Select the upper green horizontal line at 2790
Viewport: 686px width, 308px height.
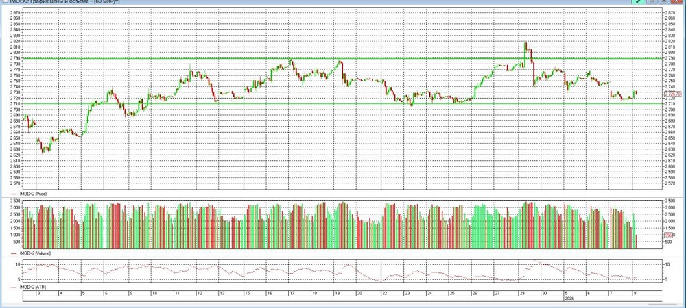pyautogui.click(x=341, y=58)
